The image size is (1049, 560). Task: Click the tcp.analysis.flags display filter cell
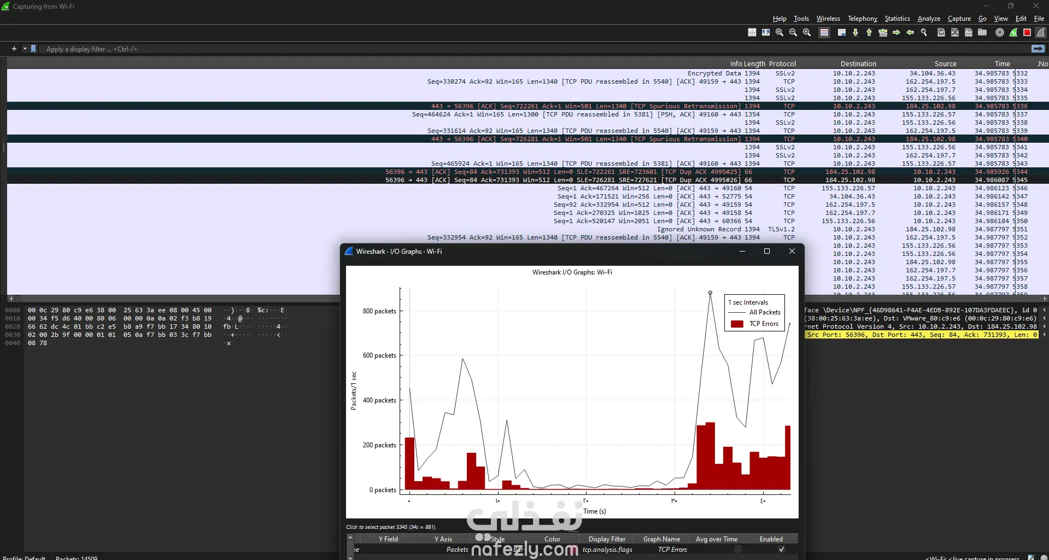pos(607,550)
